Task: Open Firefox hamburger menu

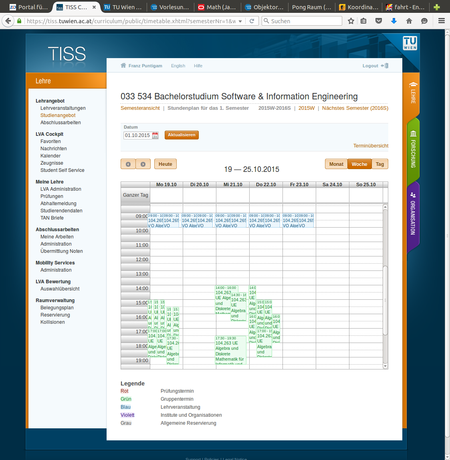Action: point(441,21)
